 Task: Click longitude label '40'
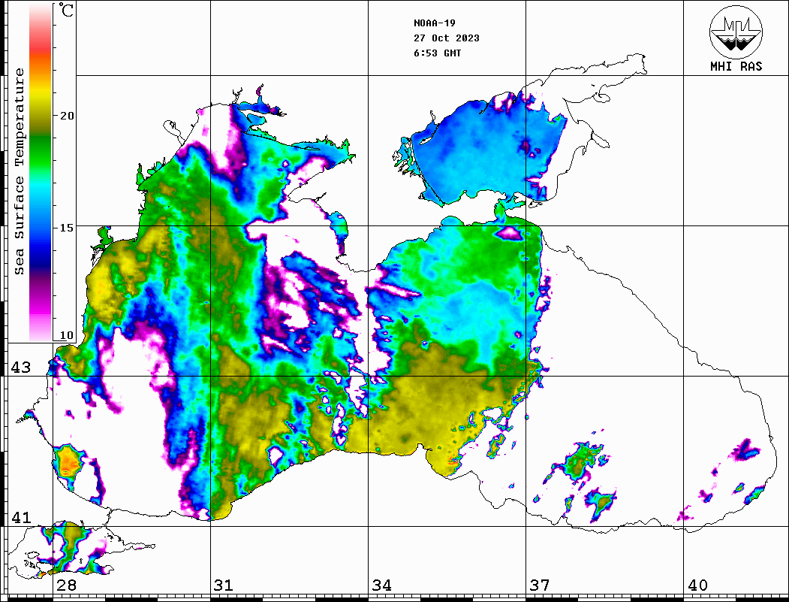tap(697, 585)
